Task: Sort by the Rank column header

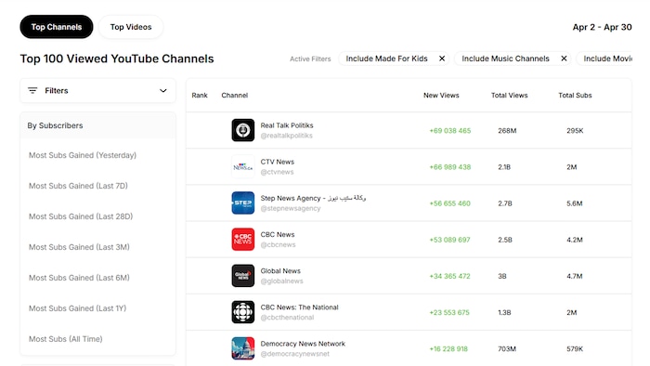Action: [x=200, y=96]
